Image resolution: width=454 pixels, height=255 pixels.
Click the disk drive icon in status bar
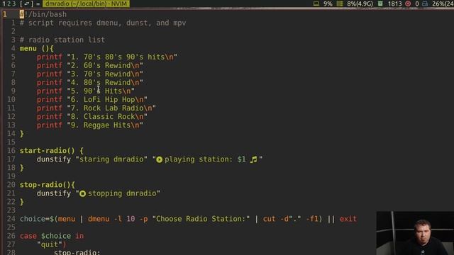click(x=425, y=4)
